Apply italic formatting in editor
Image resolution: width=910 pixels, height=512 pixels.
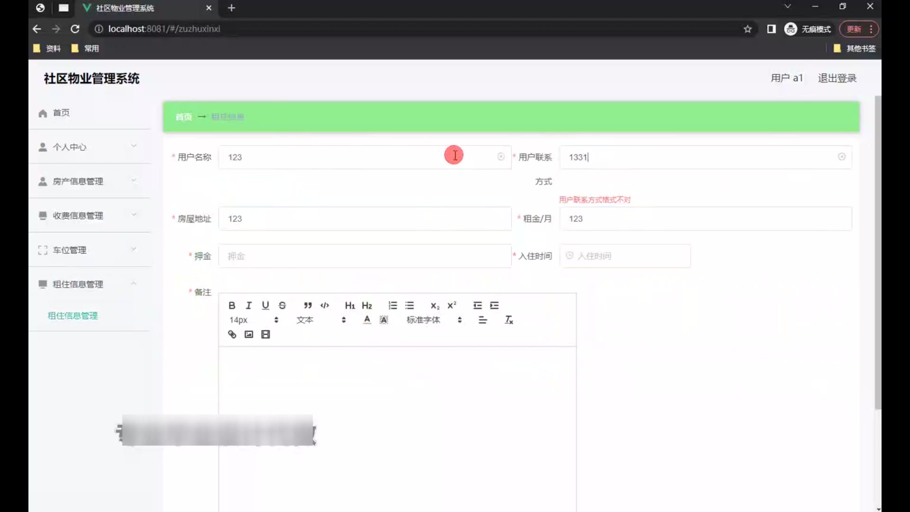[x=248, y=305]
